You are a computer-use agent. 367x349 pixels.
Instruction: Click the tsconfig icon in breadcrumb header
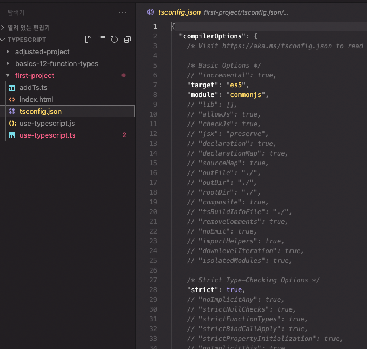(151, 12)
